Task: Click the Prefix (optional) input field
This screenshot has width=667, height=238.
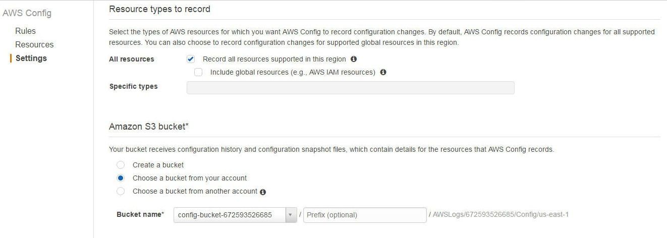Action: 365,215
